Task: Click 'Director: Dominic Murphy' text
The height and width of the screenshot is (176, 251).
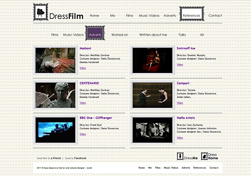Action: (x=191, y=55)
